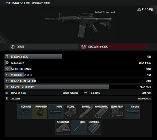Select the BOTL charging handle slot

78,127
